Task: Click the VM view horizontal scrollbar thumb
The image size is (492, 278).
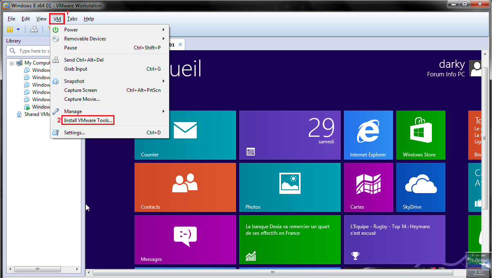Action: coord(272,272)
